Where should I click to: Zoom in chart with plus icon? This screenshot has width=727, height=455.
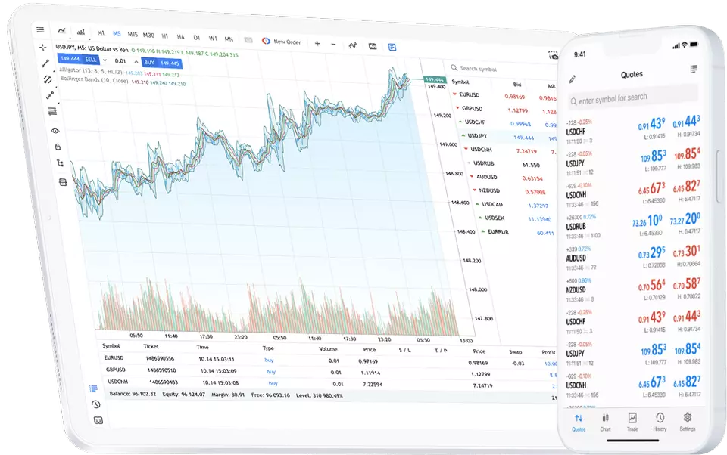pyautogui.click(x=317, y=43)
